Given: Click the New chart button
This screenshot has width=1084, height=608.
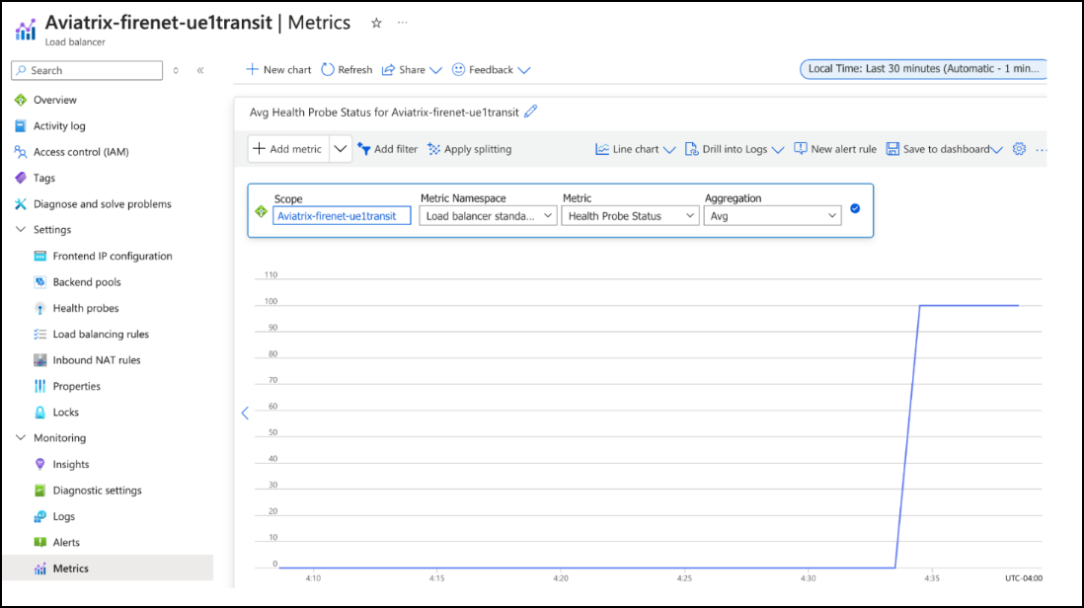Looking at the screenshot, I should click(x=278, y=70).
